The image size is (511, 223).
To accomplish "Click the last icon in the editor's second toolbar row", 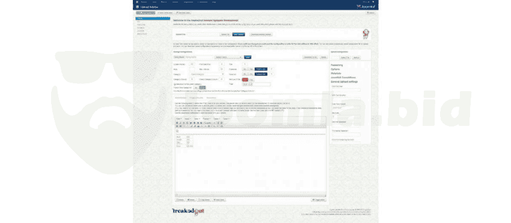I will pos(222,126).
